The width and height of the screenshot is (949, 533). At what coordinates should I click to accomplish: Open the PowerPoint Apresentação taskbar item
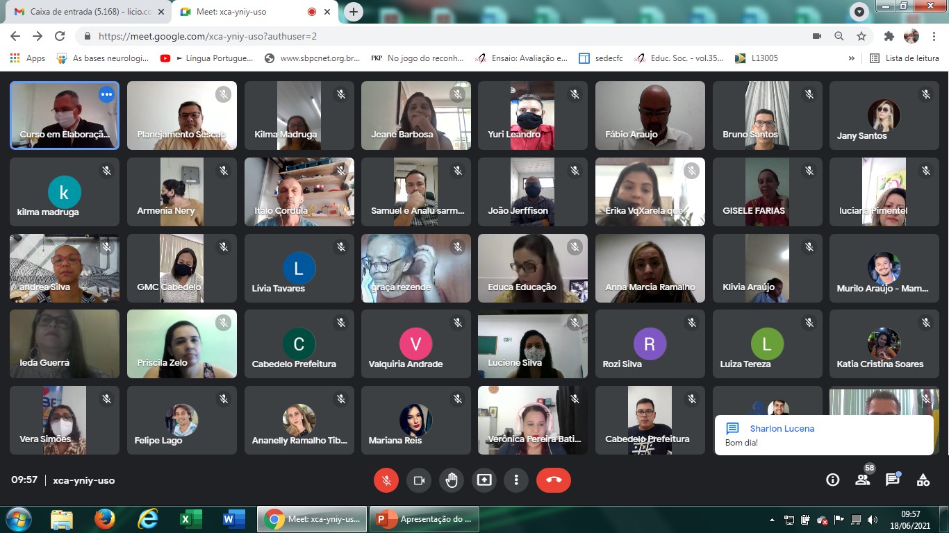423,519
